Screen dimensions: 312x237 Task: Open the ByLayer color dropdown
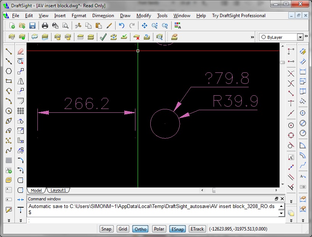click(x=300, y=37)
